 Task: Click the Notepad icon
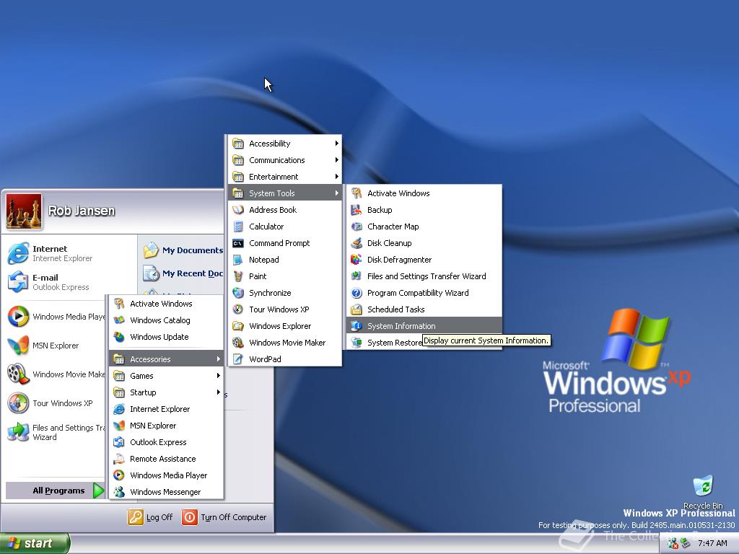pos(238,260)
